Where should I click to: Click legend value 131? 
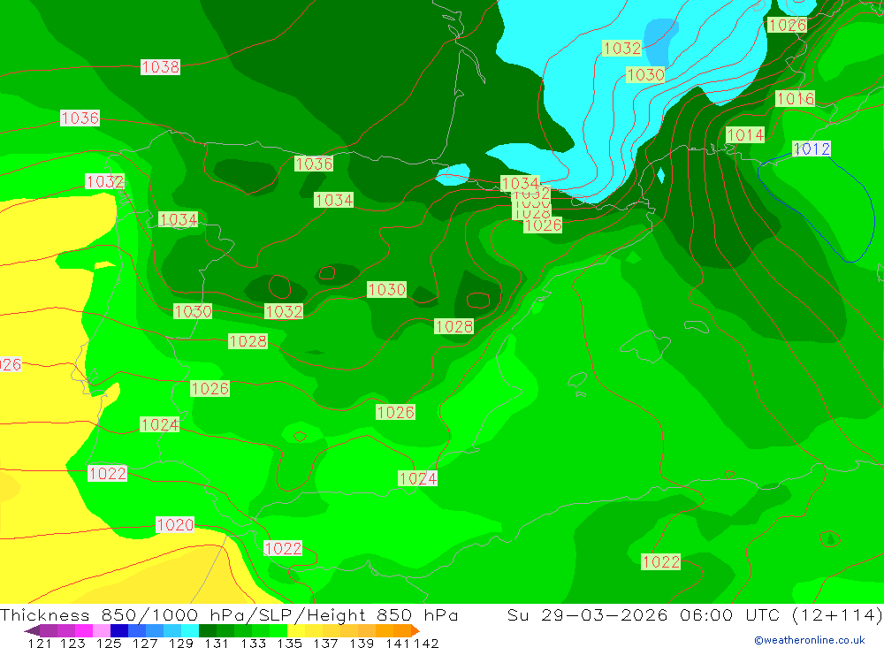[217, 644]
